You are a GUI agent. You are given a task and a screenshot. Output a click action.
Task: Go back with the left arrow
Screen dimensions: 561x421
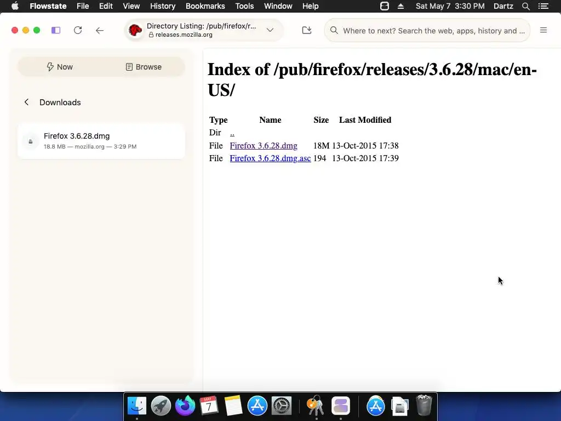click(100, 31)
